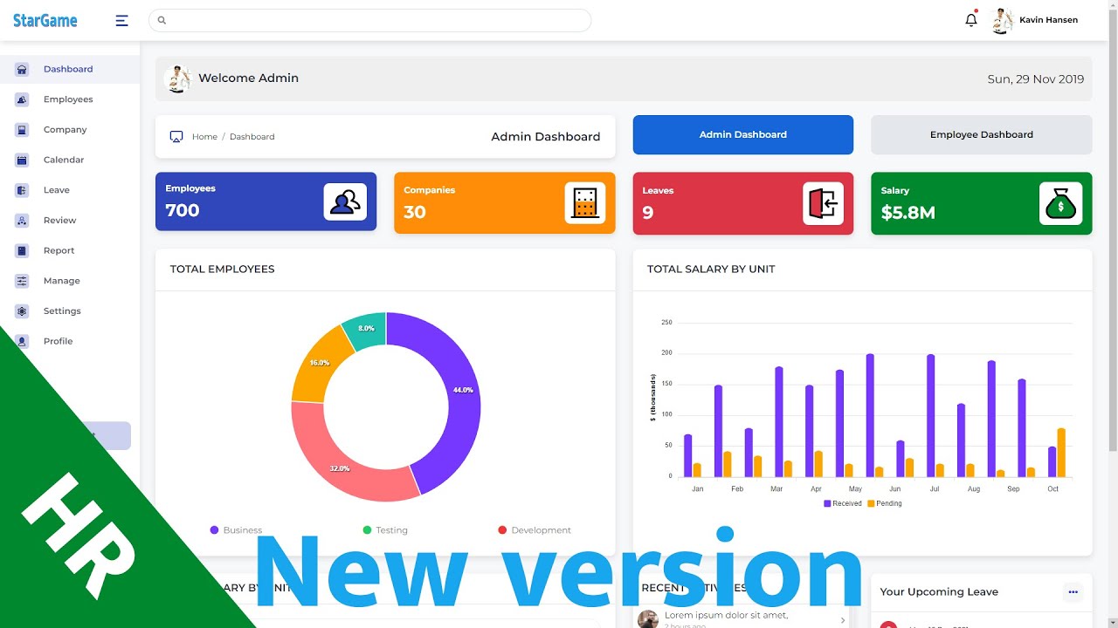Viewport: 1118px width, 628px height.
Task: Click the Leaves card exit-door icon
Action: [x=823, y=203]
